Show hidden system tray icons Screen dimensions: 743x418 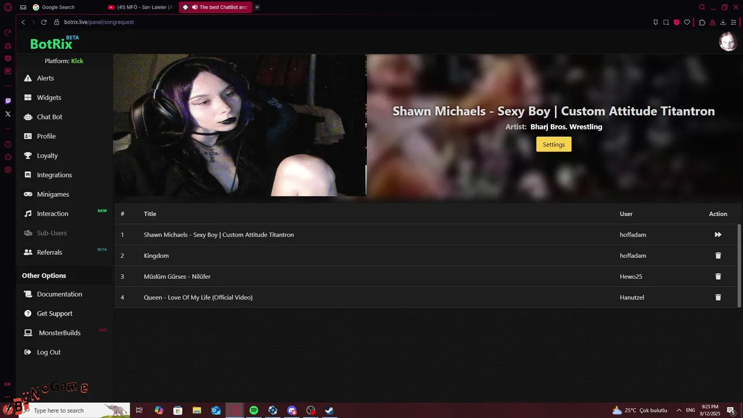tap(679, 410)
